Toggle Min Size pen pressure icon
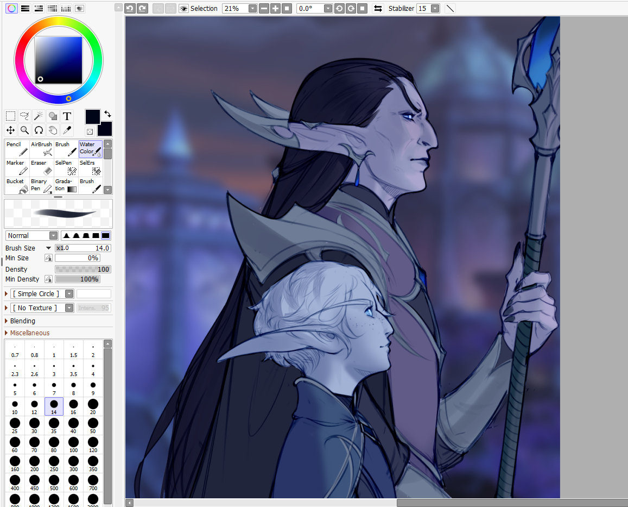Screen dimensions: 628x507 (48, 258)
